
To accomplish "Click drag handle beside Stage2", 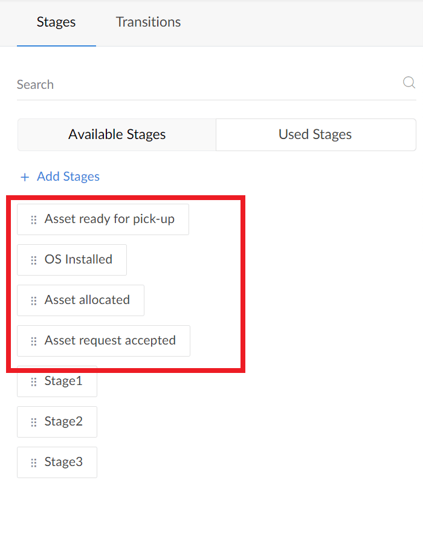I will tap(34, 423).
